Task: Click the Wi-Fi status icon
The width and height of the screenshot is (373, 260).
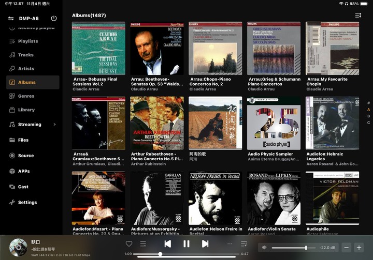Action: 341,4
